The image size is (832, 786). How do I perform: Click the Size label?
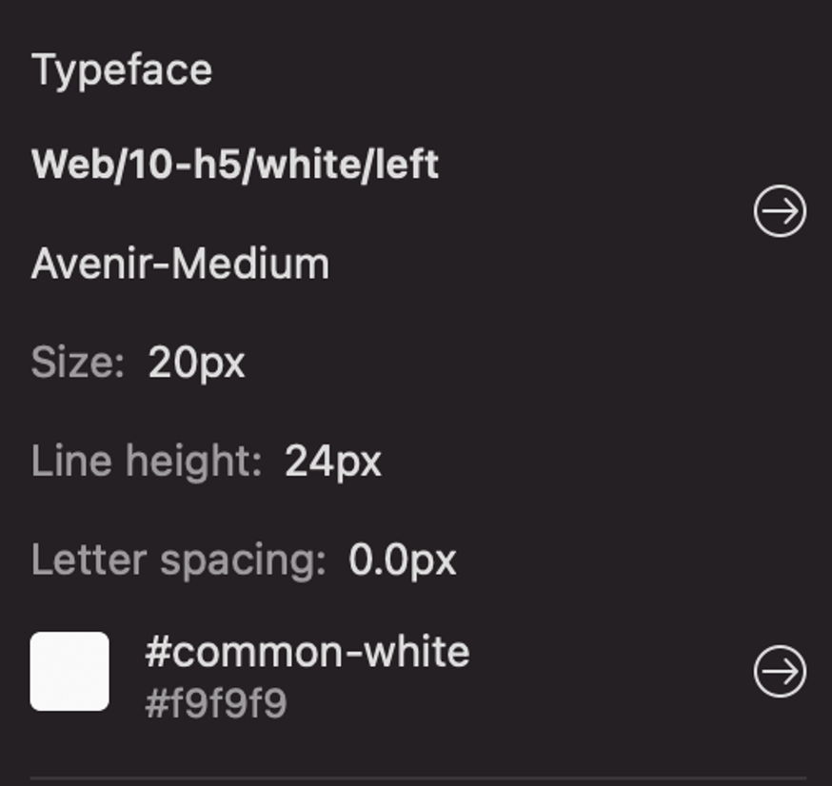[77, 363]
